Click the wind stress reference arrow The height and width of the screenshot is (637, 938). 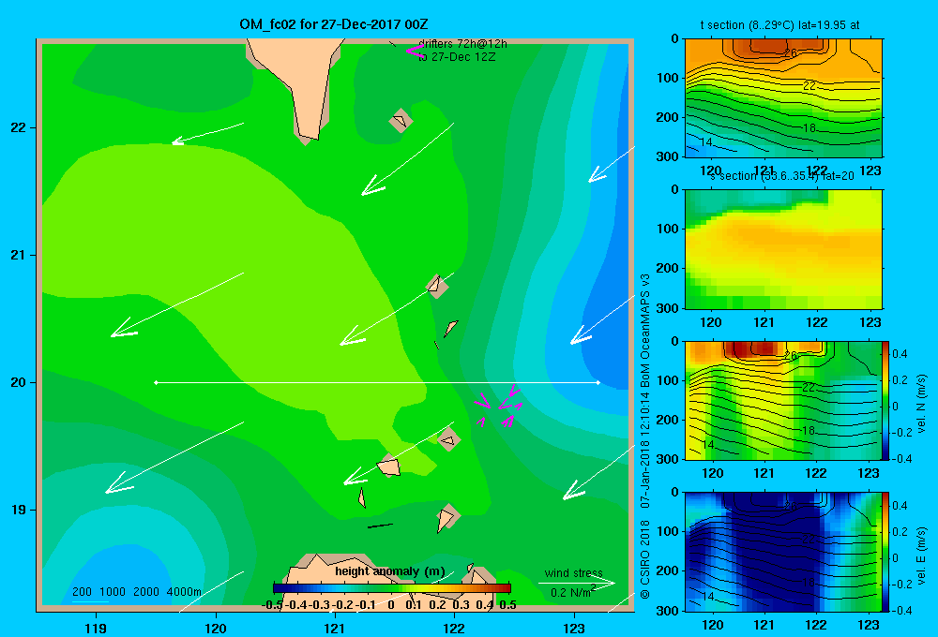(577, 584)
